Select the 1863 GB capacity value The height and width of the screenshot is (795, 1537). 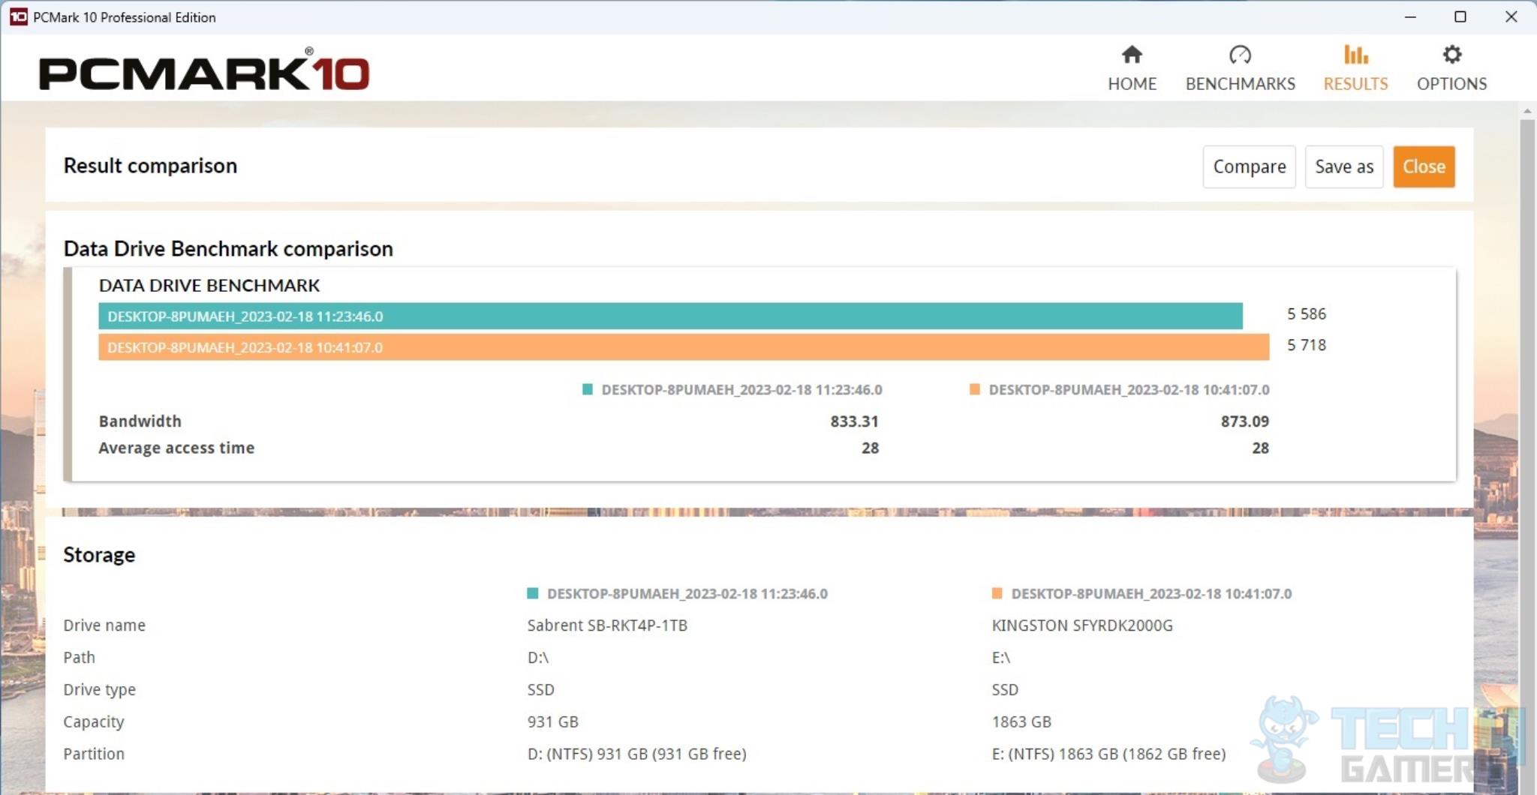1021,722
